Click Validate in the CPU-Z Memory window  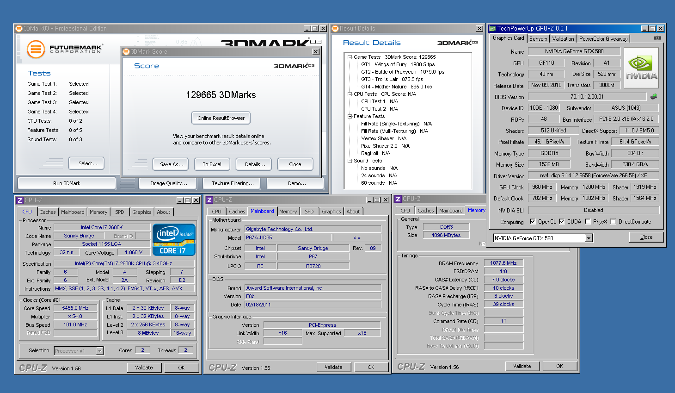click(522, 366)
